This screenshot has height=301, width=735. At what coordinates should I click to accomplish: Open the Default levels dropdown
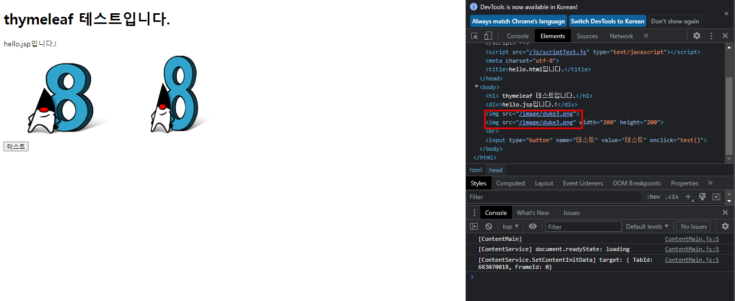click(x=647, y=226)
